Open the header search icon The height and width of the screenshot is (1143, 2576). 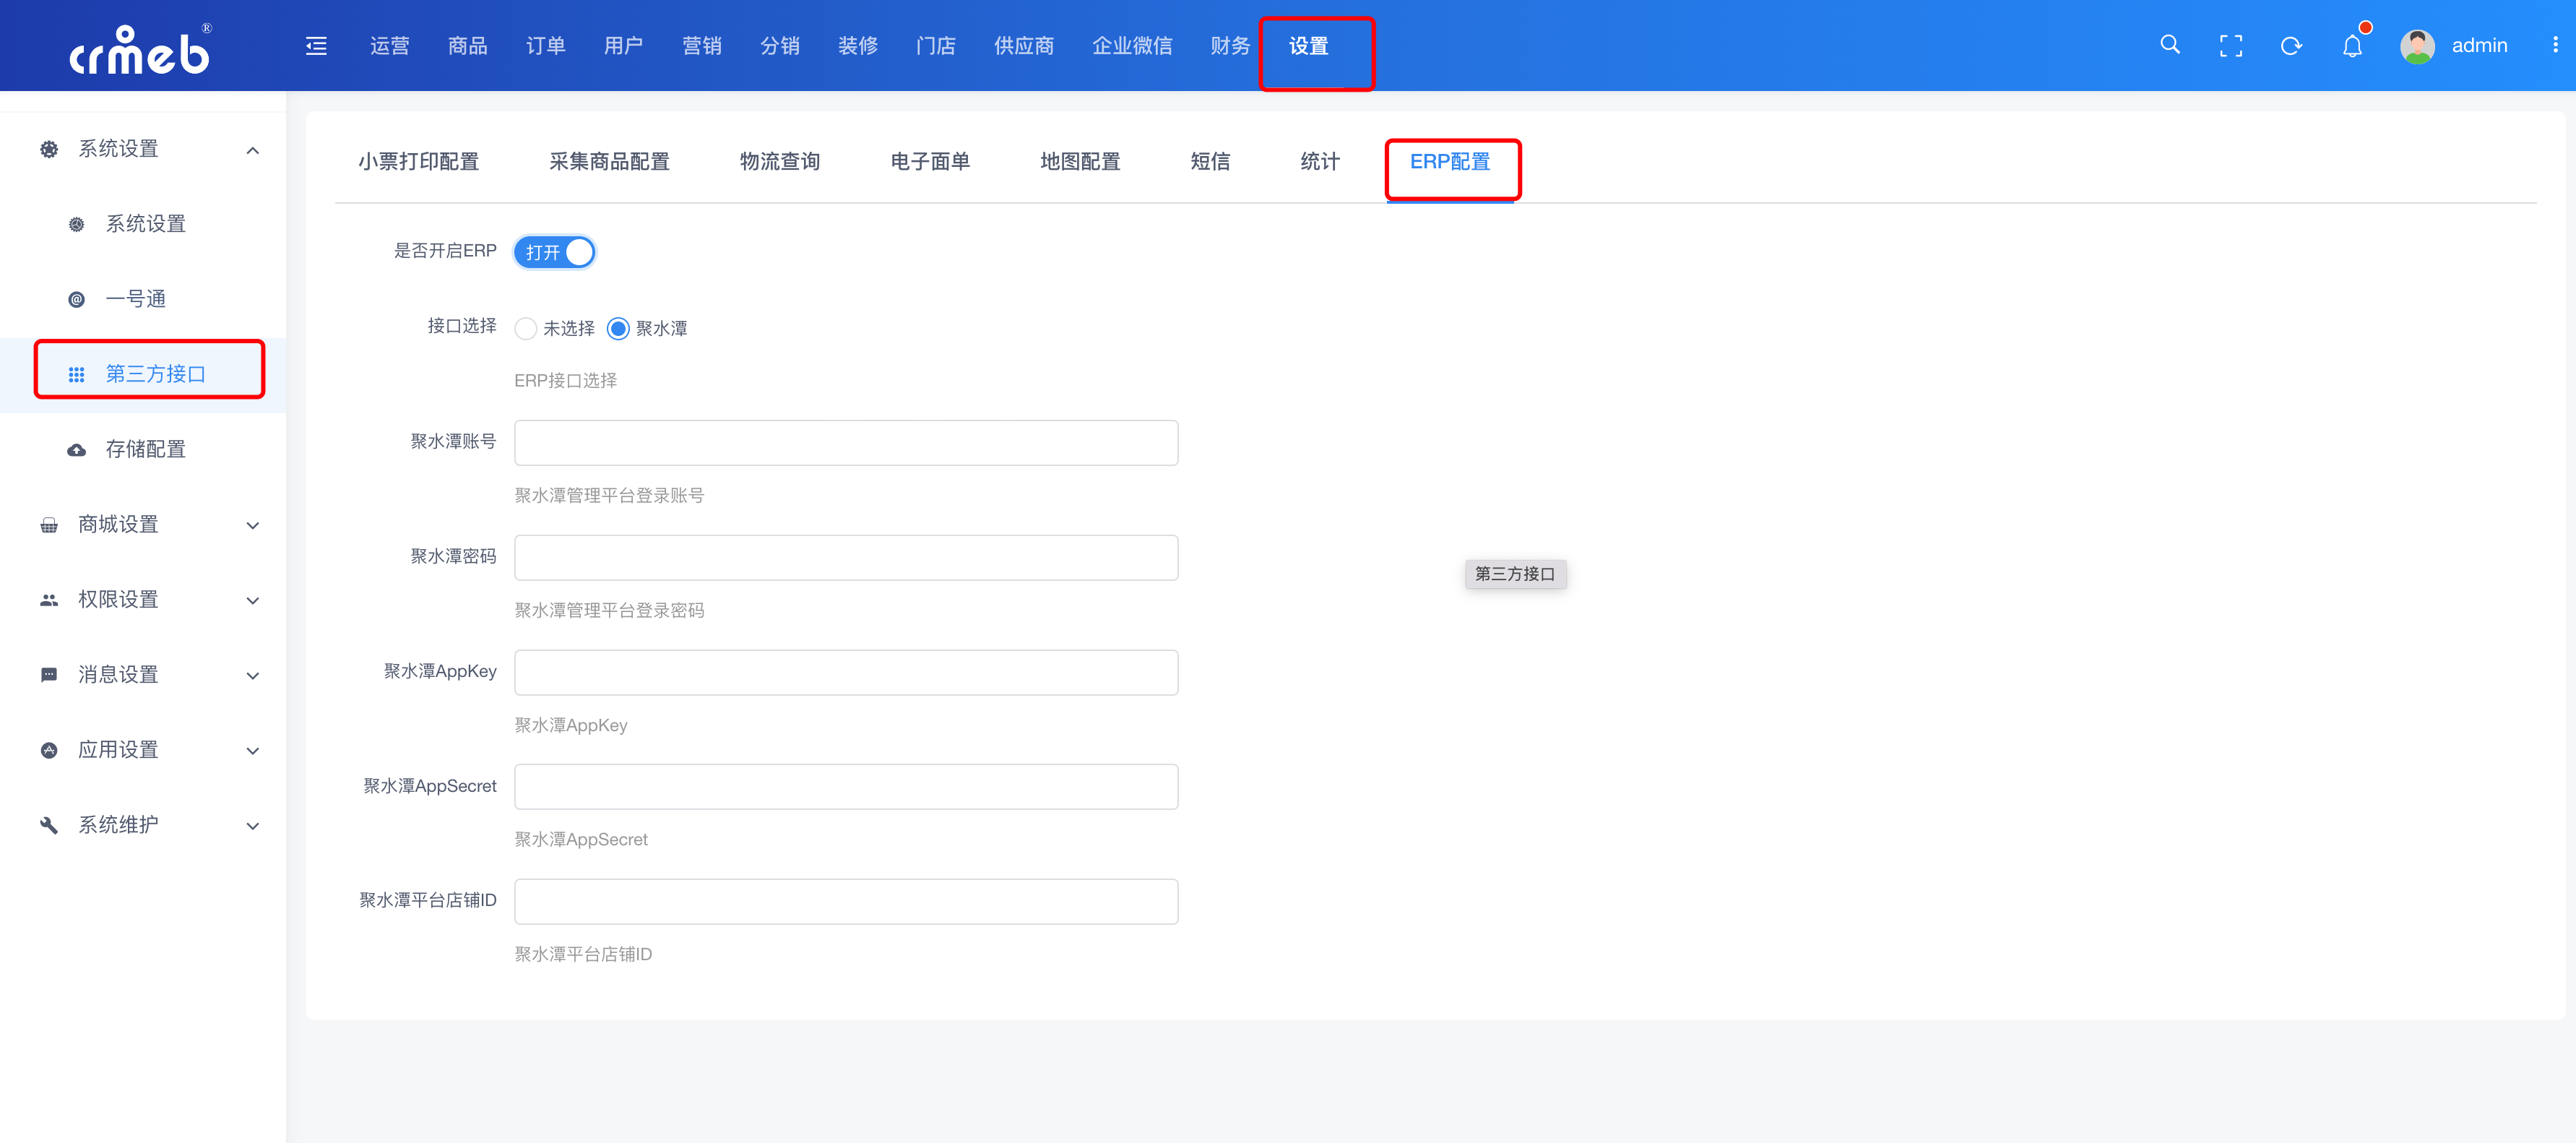(x=2169, y=45)
